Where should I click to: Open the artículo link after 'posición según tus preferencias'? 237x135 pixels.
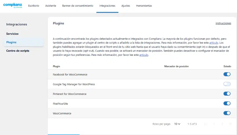(144, 55)
